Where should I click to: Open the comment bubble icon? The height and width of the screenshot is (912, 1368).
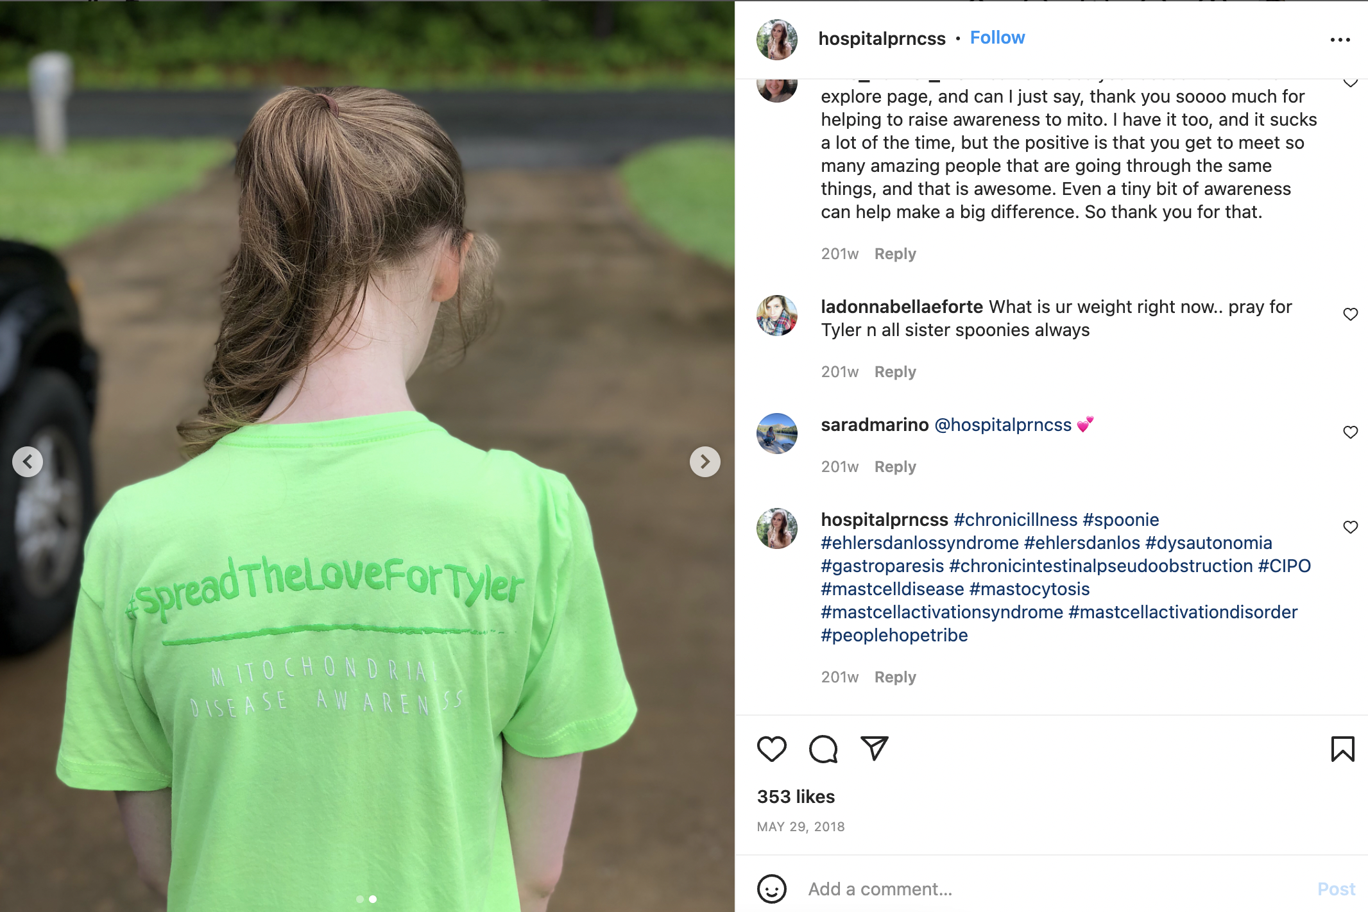(x=823, y=749)
